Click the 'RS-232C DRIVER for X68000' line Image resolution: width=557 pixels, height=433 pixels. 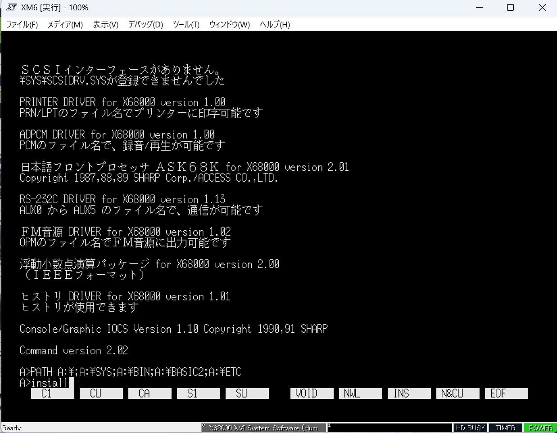122,199
